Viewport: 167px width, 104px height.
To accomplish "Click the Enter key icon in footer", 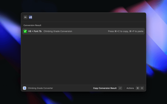I will point(120,88).
